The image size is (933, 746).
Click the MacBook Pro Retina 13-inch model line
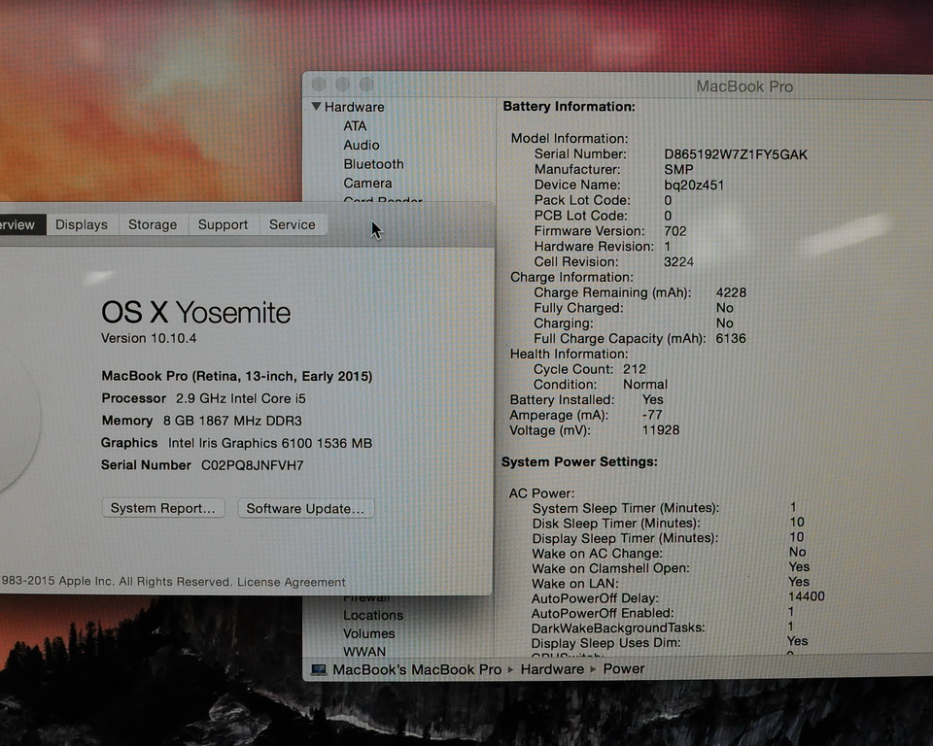(x=237, y=377)
